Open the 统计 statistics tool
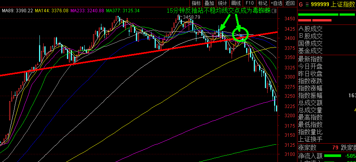Screen dimensions: 356x162 click(x=222, y=3)
